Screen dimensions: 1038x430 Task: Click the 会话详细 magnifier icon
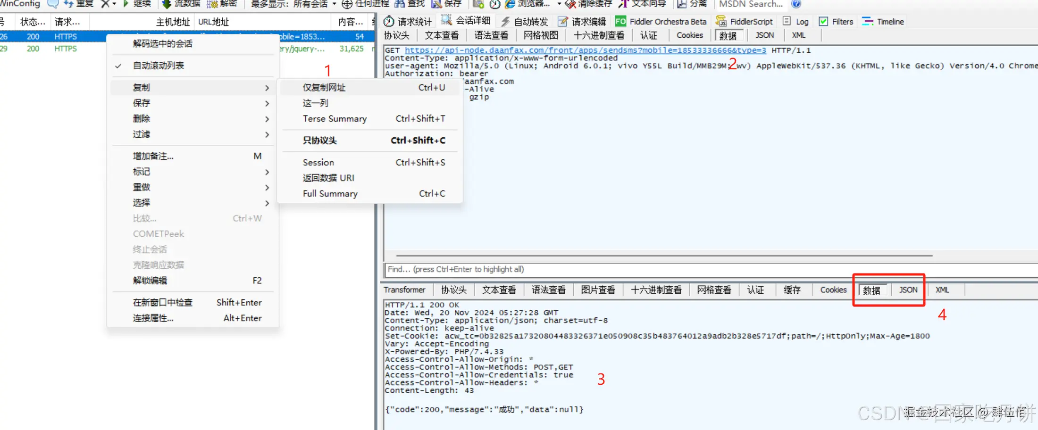pos(446,20)
